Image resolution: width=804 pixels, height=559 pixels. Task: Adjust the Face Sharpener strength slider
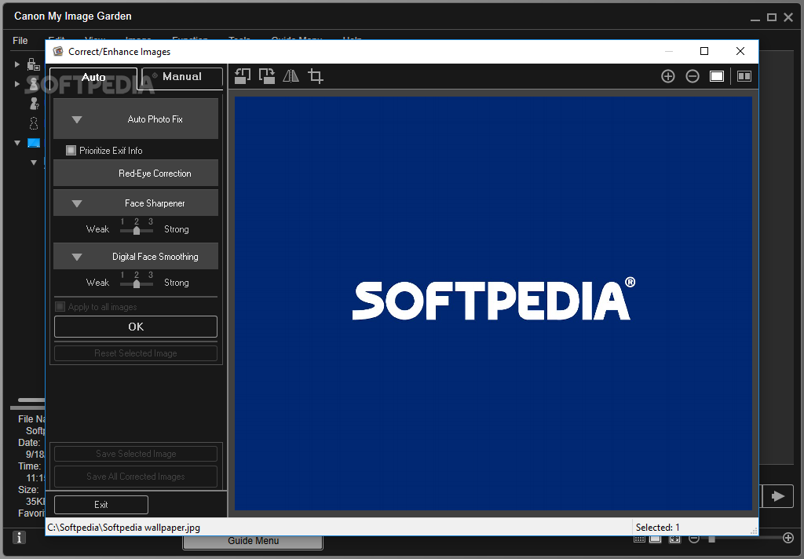pyautogui.click(x=137, y=230)
